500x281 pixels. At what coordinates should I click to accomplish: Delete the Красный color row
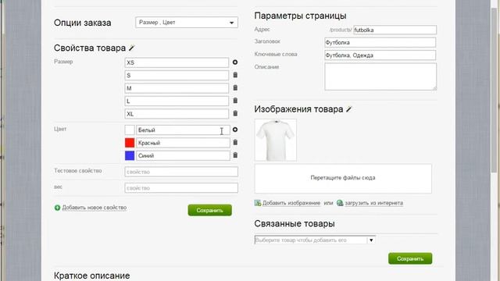pos(235,142)
